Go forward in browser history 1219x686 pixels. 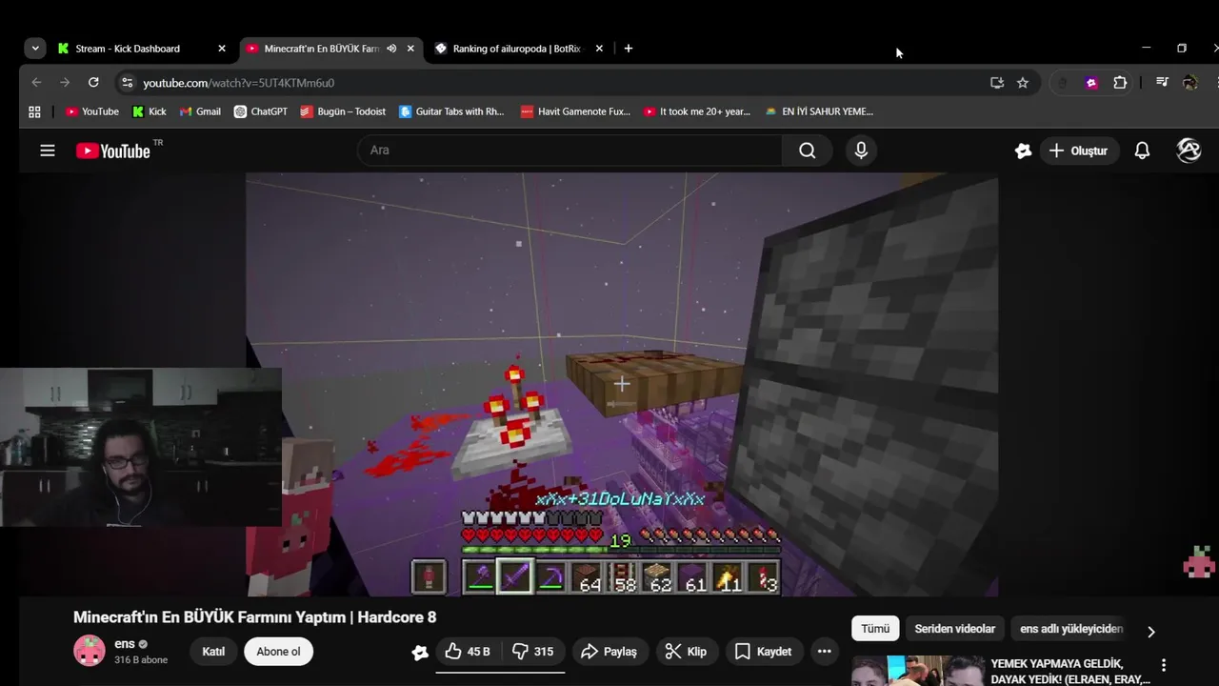(x=65, y=83)
